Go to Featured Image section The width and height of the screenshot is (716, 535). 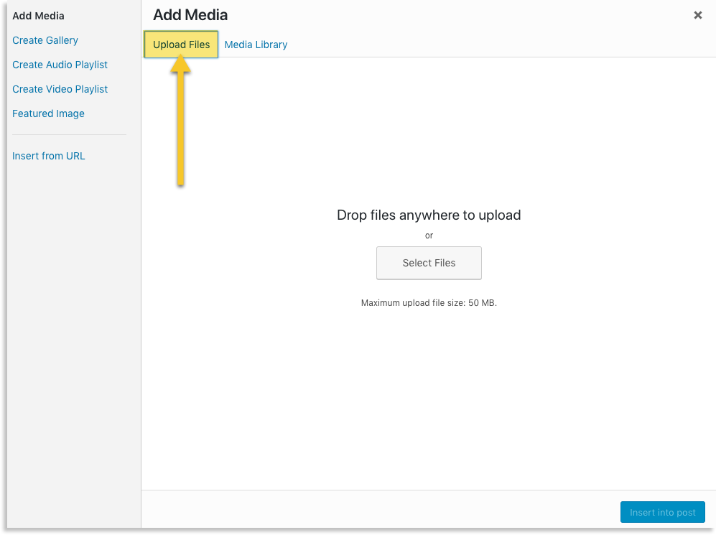[x=48, y=113]
